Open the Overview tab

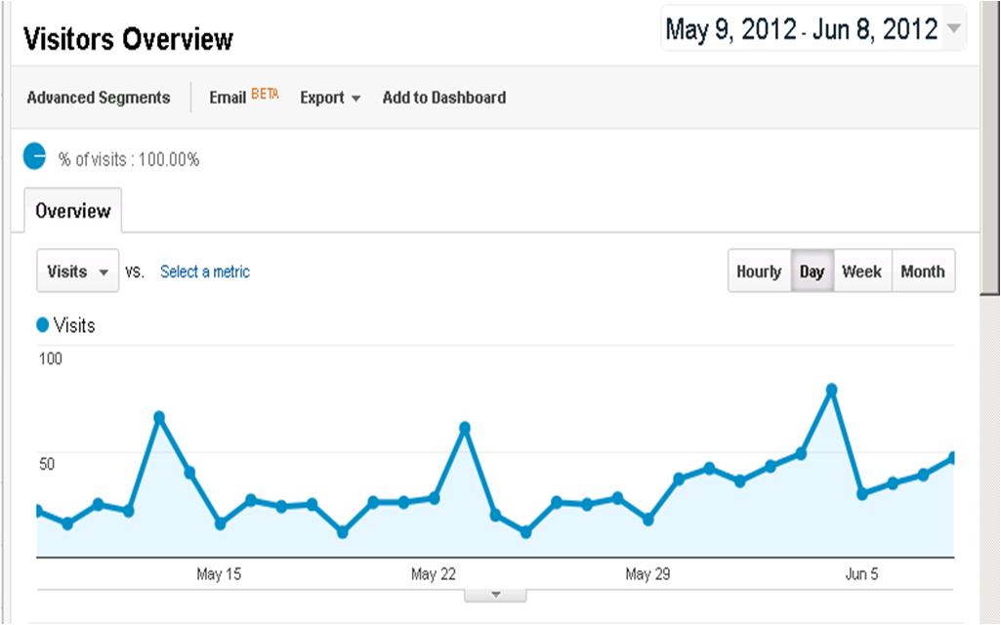(x=73, y=211)
